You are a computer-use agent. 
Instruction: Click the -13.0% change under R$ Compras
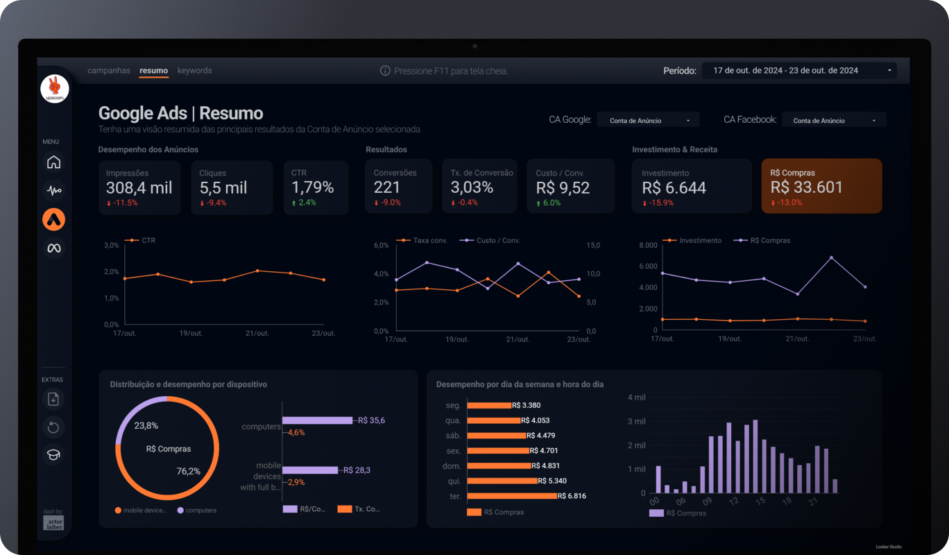(x=787, y=203)
